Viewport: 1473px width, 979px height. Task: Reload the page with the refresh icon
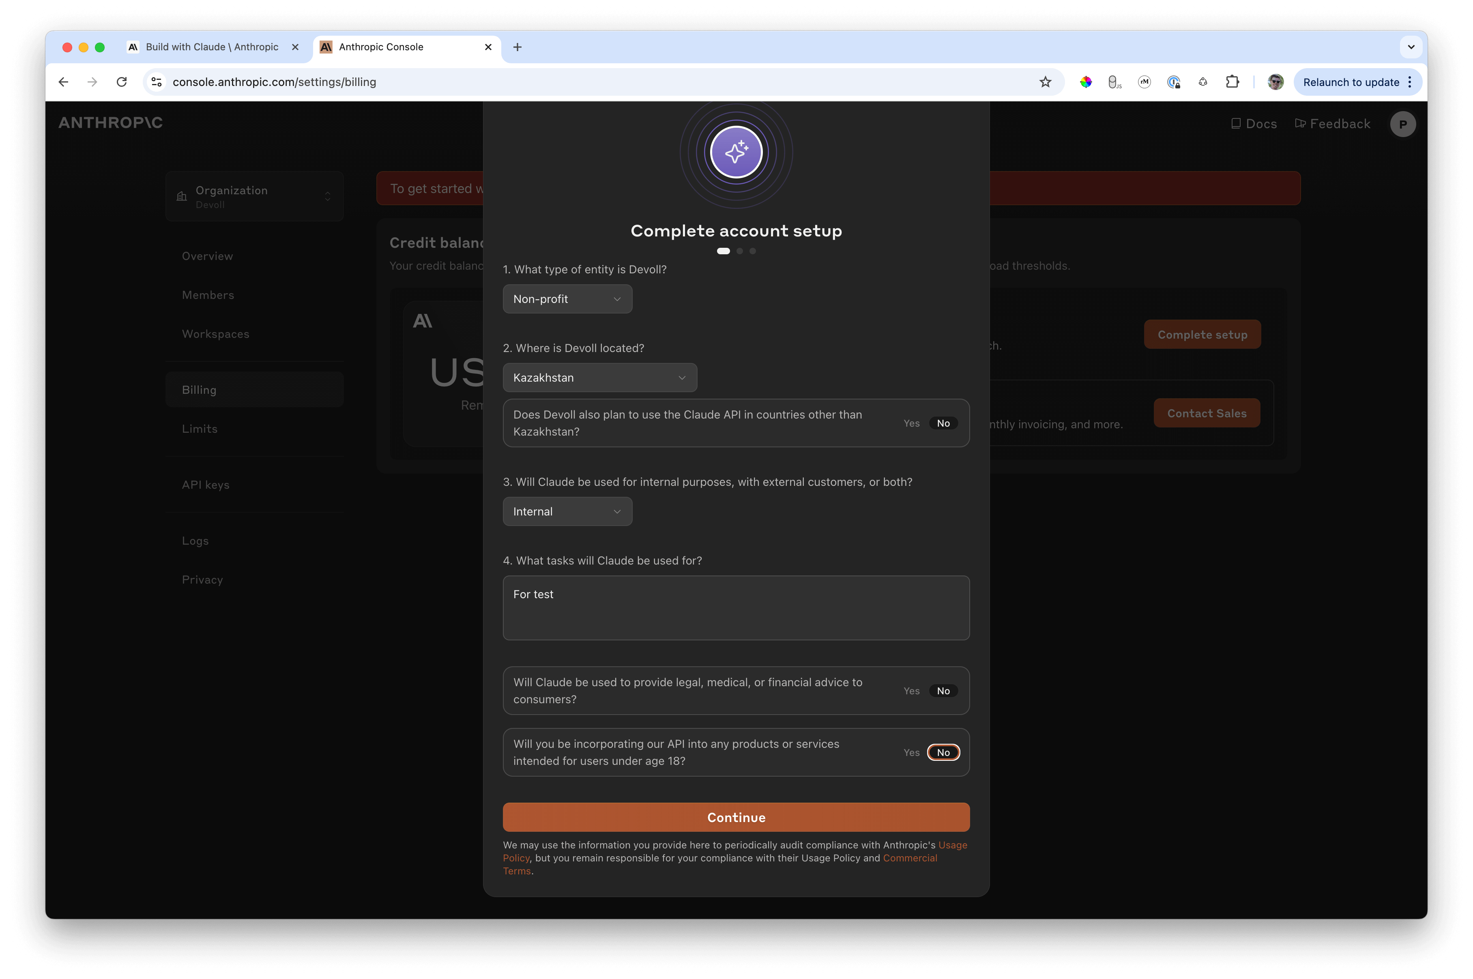[x=122, y=82]
